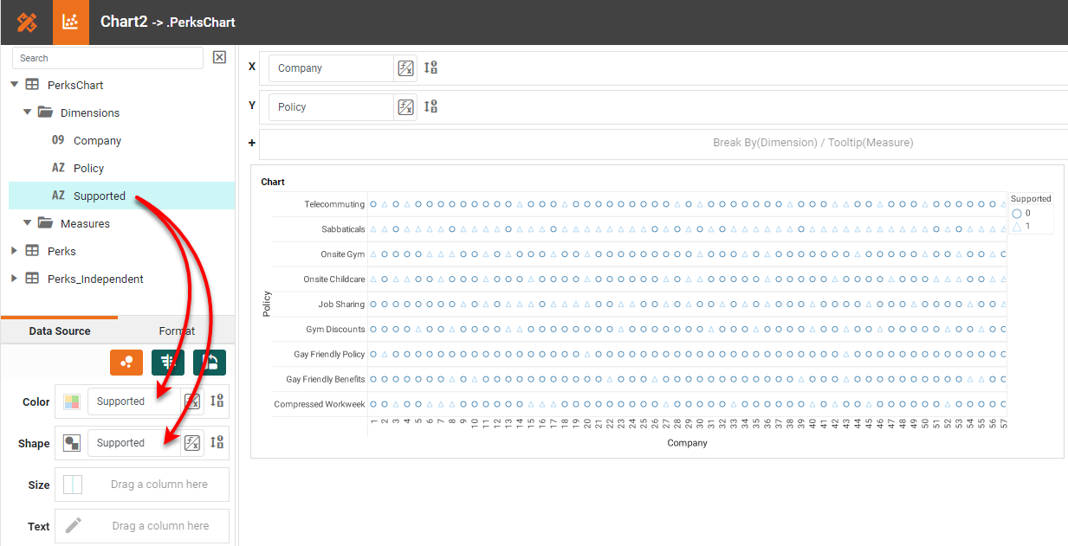Viewport: 1068px width, 546px height.
Task: Open formula editor for X axis
Action: pyautogui.click(x=405, y=68)
